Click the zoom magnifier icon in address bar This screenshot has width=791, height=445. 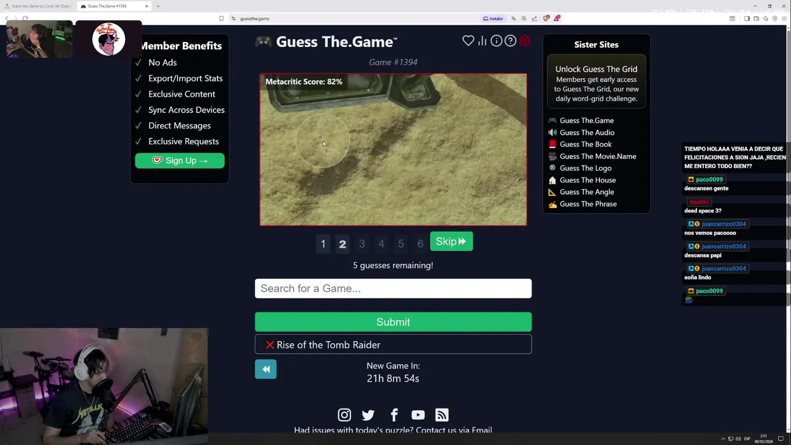[523, 19]
